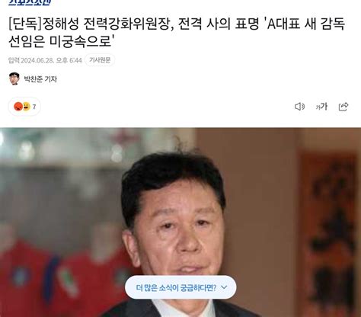
Task: Open the article photo of the man
Action: (180, 223)
